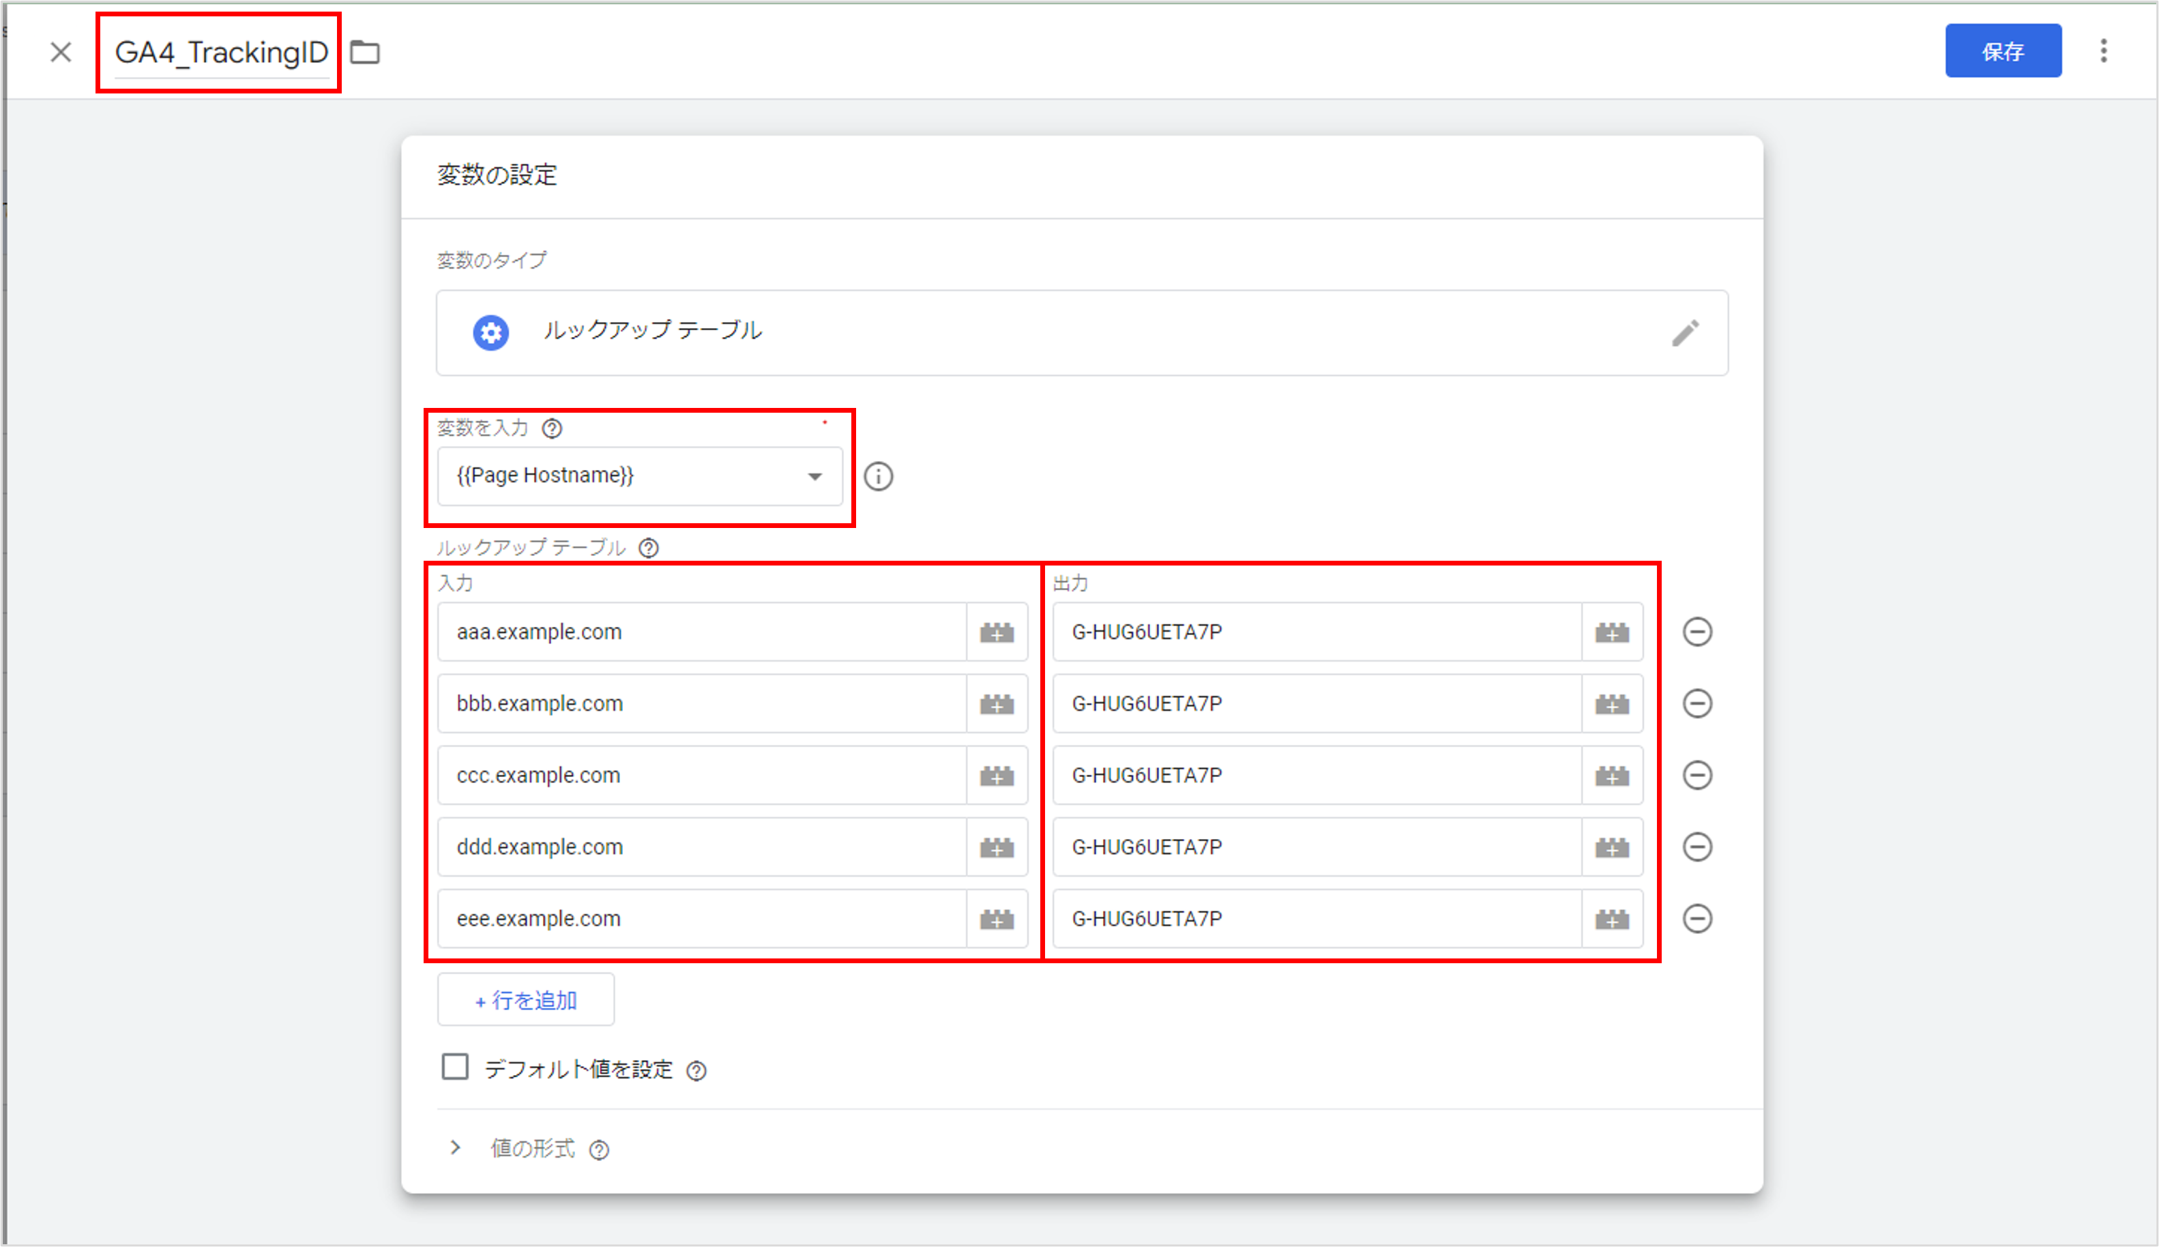Screen dimensions: 2159x1247
Task: Insert variable via brick icon on eee row output
Action: 1612,919
